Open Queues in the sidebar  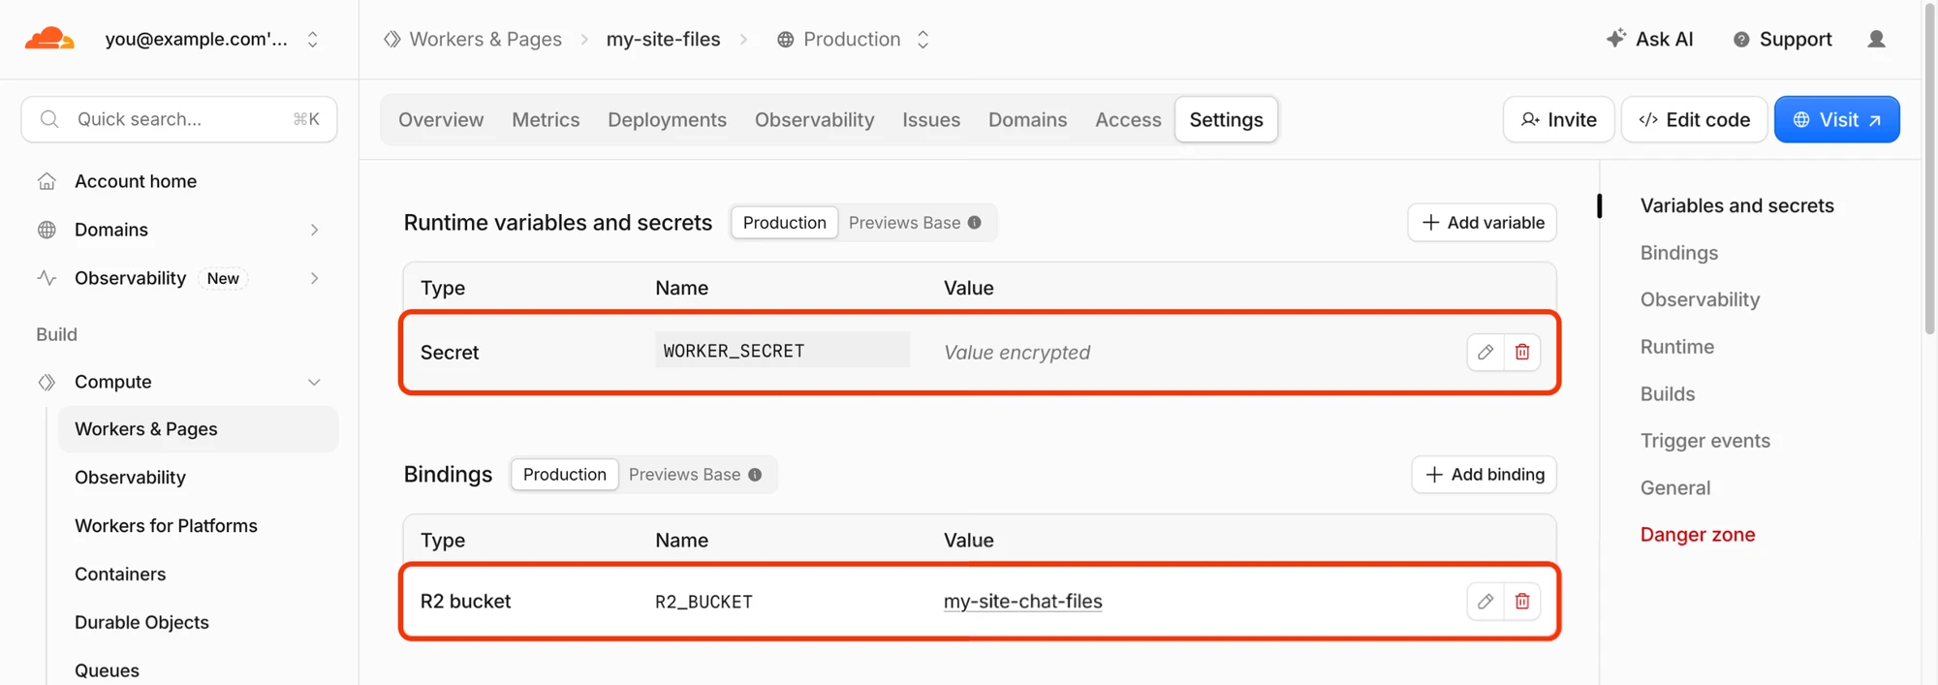coord(107,670)
